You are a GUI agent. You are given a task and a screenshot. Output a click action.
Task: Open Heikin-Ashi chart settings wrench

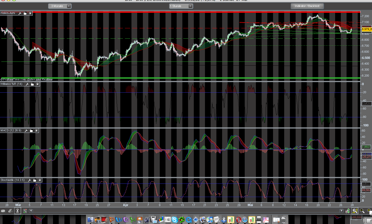pyautogui.click(x=20, y=13)
